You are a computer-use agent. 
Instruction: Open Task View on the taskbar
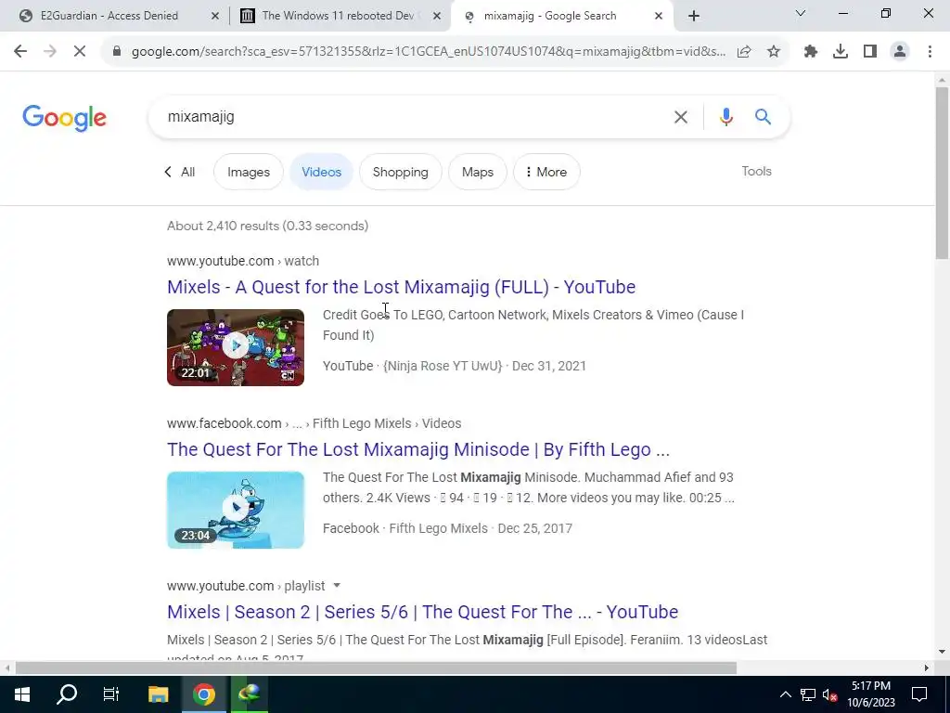coord(111,694)
